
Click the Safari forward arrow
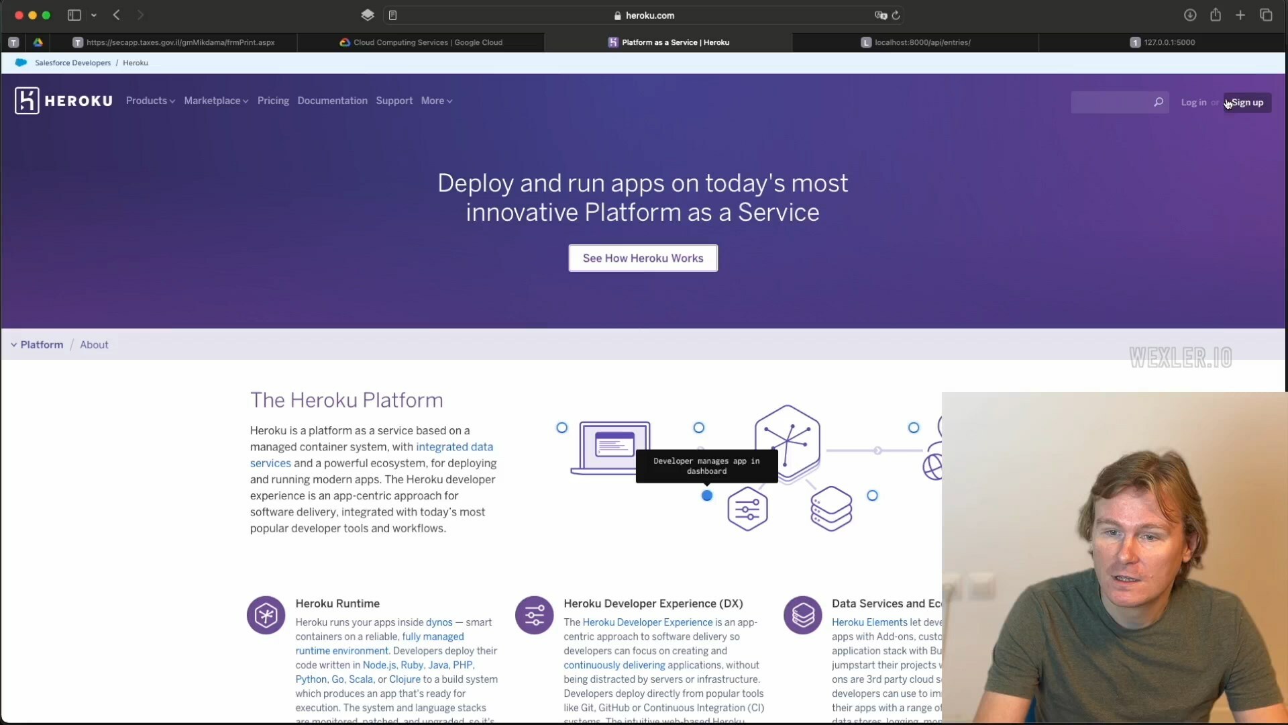pyautogui.click(x=140, y=15)
